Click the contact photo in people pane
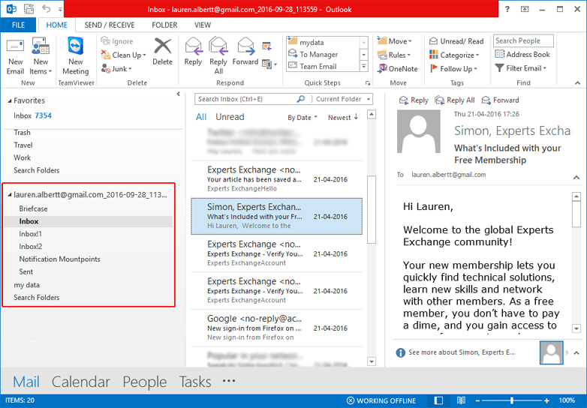The height and width of the screenshot is (408, 587). pyautogui.click(x=551, y=352)
